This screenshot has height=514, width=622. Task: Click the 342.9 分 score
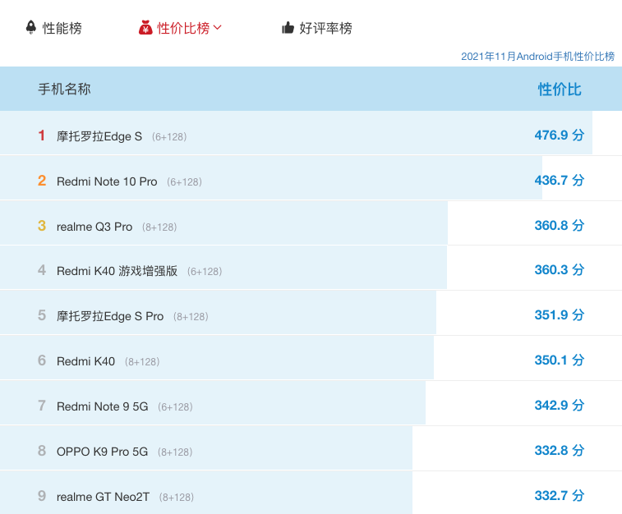pos(560,406)
